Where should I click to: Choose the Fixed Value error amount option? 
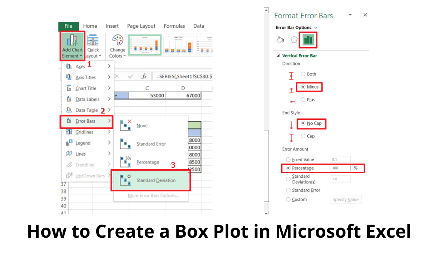click(x=288, y=159)
